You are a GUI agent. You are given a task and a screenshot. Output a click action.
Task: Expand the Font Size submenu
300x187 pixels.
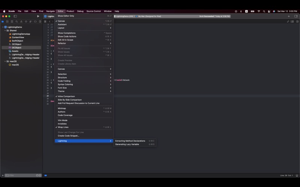[84, 88]
